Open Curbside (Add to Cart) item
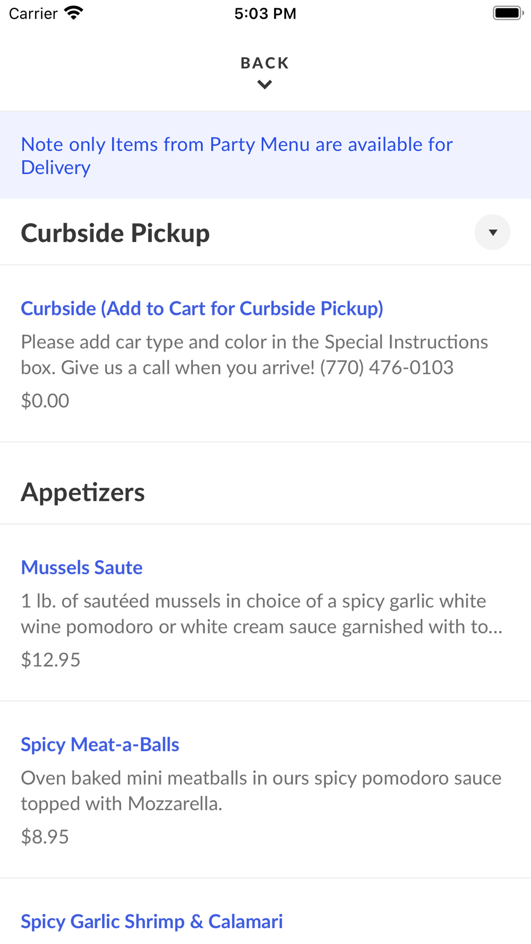531x944 pixels. 202,308
